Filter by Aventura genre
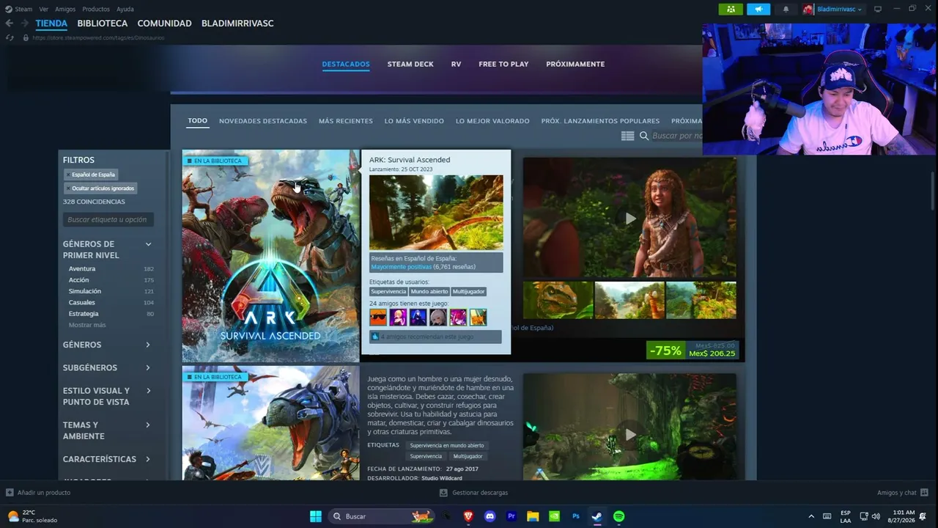 82,269
